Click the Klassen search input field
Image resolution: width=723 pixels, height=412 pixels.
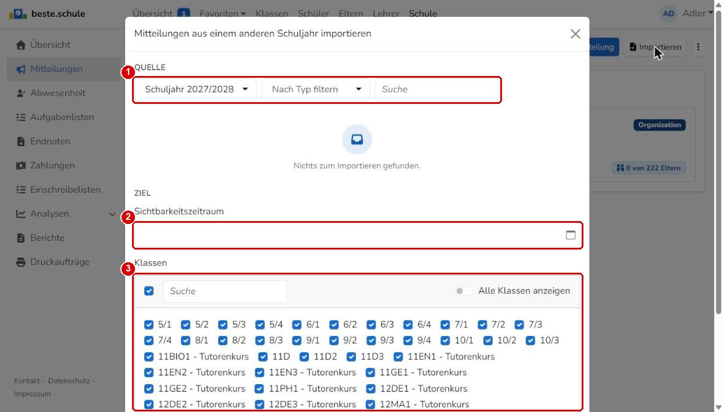pyautogui.click(x=225, y=291)
